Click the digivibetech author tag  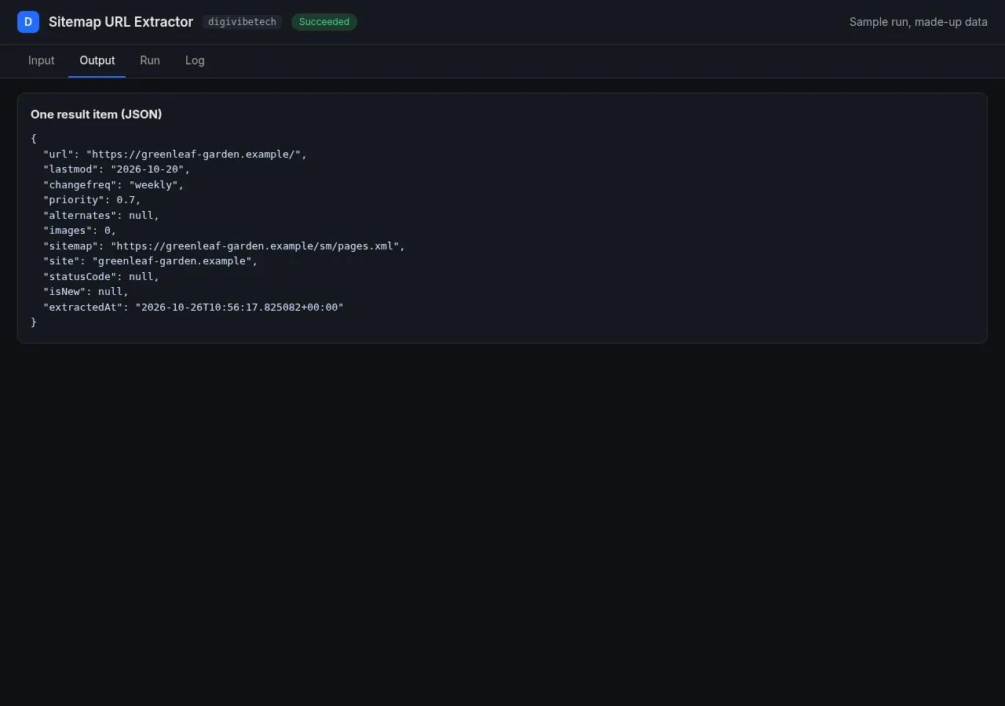(x=242, y=22)
